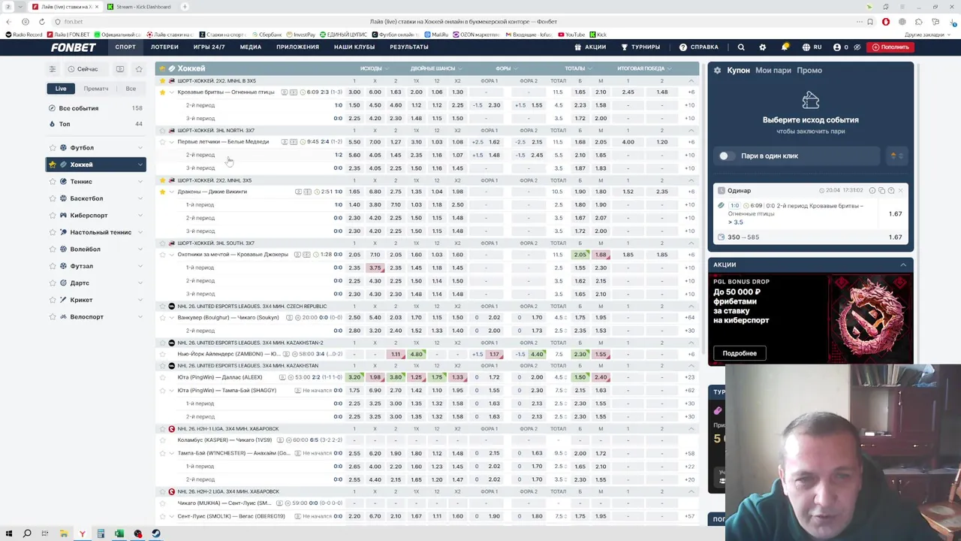Open notifications bell in header

(785, 47)
